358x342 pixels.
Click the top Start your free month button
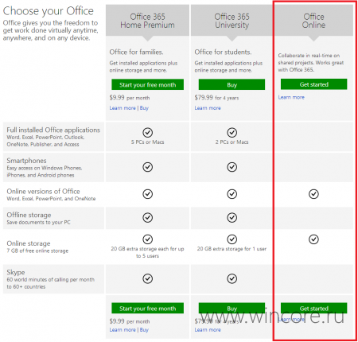pos(147,84)
